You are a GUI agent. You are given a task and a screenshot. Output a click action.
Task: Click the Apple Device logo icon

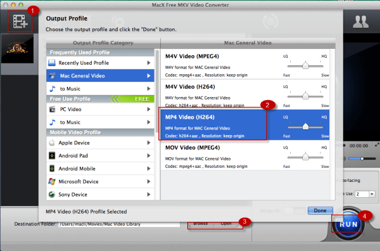tap(52, 143)
